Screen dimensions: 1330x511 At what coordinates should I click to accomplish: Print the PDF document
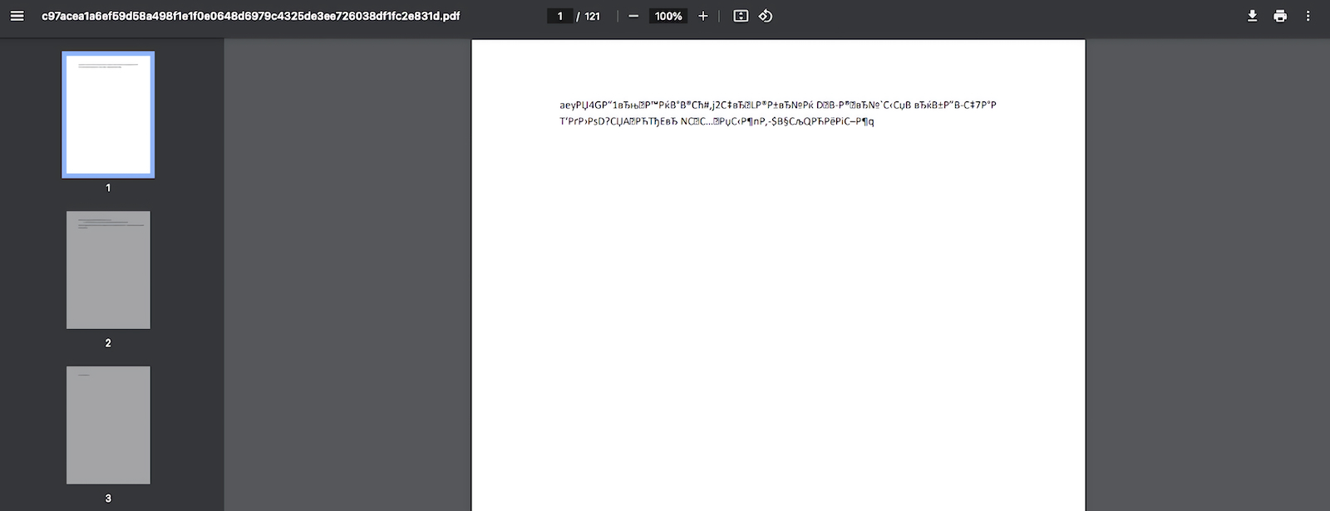click(1280, 16)
